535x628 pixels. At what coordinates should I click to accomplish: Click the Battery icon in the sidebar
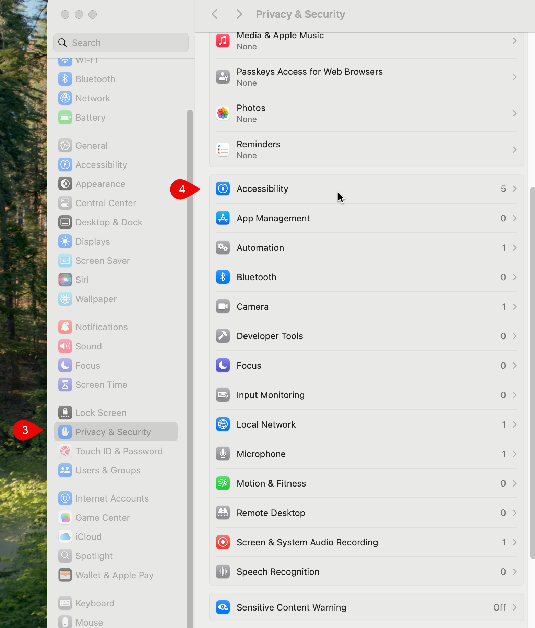(x=65, y=118)
